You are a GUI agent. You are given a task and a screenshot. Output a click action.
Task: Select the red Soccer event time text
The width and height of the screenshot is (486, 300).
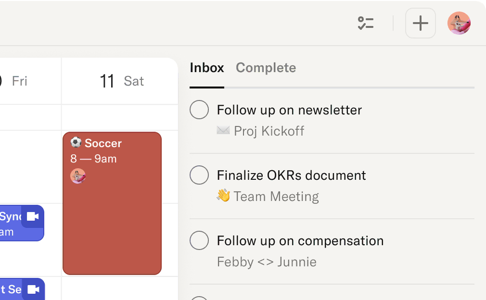93,159
